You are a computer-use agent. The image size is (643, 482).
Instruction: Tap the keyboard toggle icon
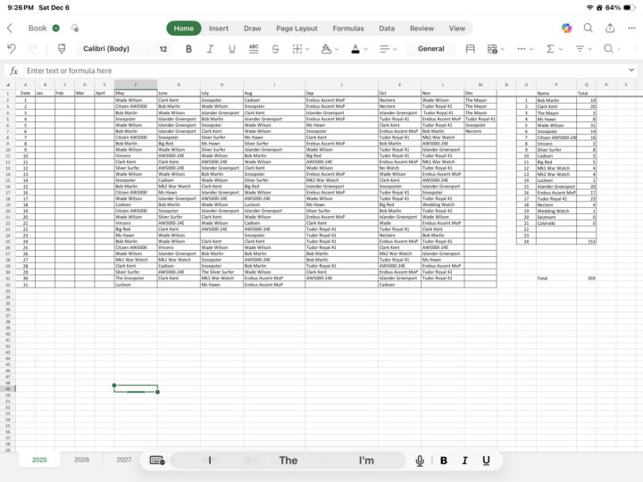tap(157, 461)
